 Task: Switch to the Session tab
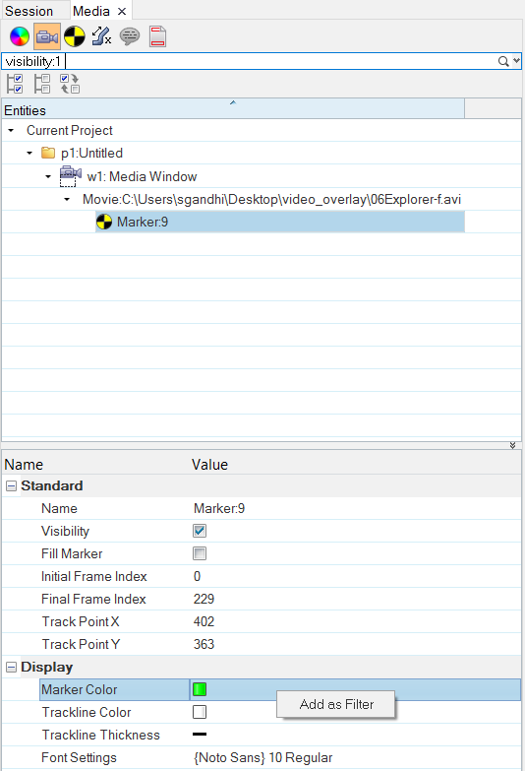[29, 11]
